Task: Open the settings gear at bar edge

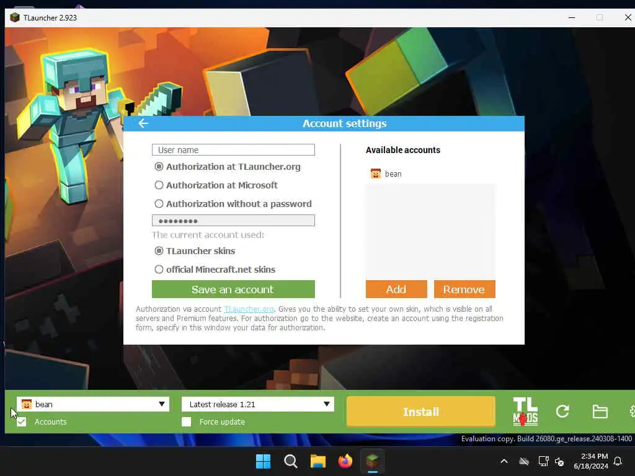Action: click(x=632, y=412)
